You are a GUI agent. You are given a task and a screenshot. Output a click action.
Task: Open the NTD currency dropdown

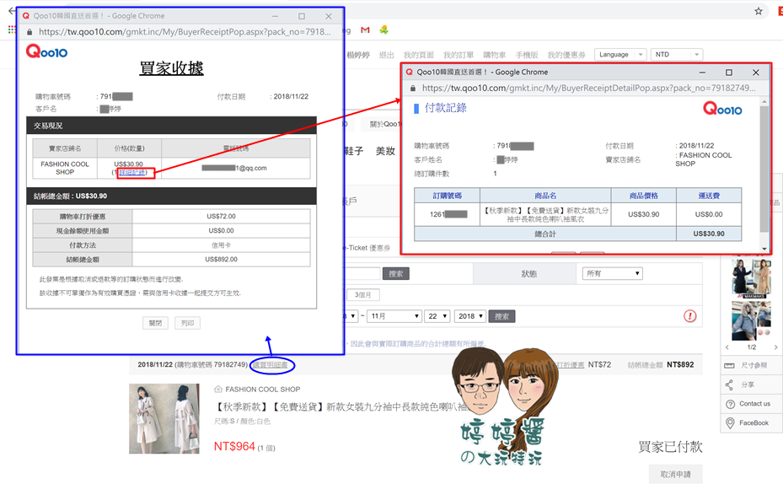(677, 55)
